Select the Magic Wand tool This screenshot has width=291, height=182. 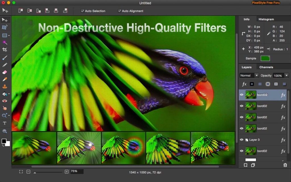(x=5, y=43)
